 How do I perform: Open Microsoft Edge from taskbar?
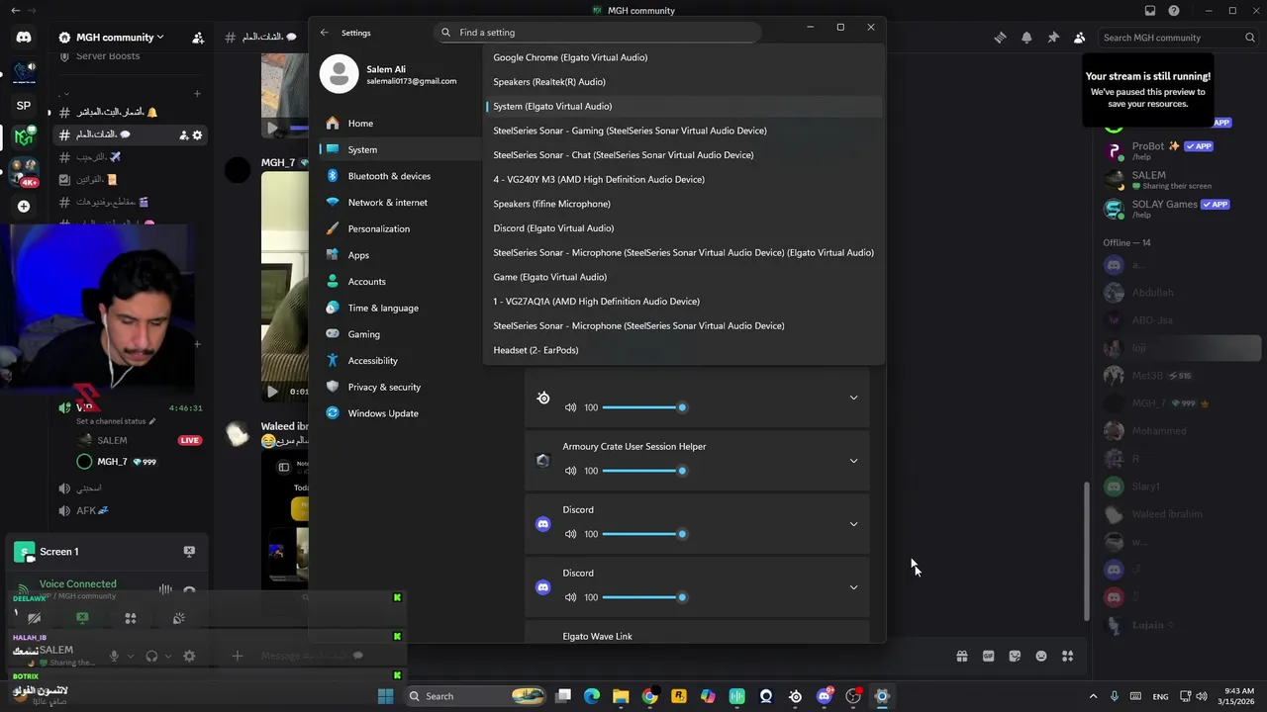pyautogui.click(x=592, y=696)
